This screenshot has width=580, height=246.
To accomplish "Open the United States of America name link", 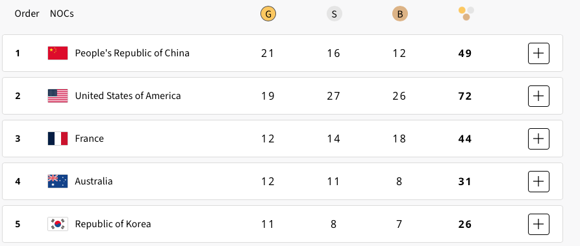I will (x=128, y=96).
